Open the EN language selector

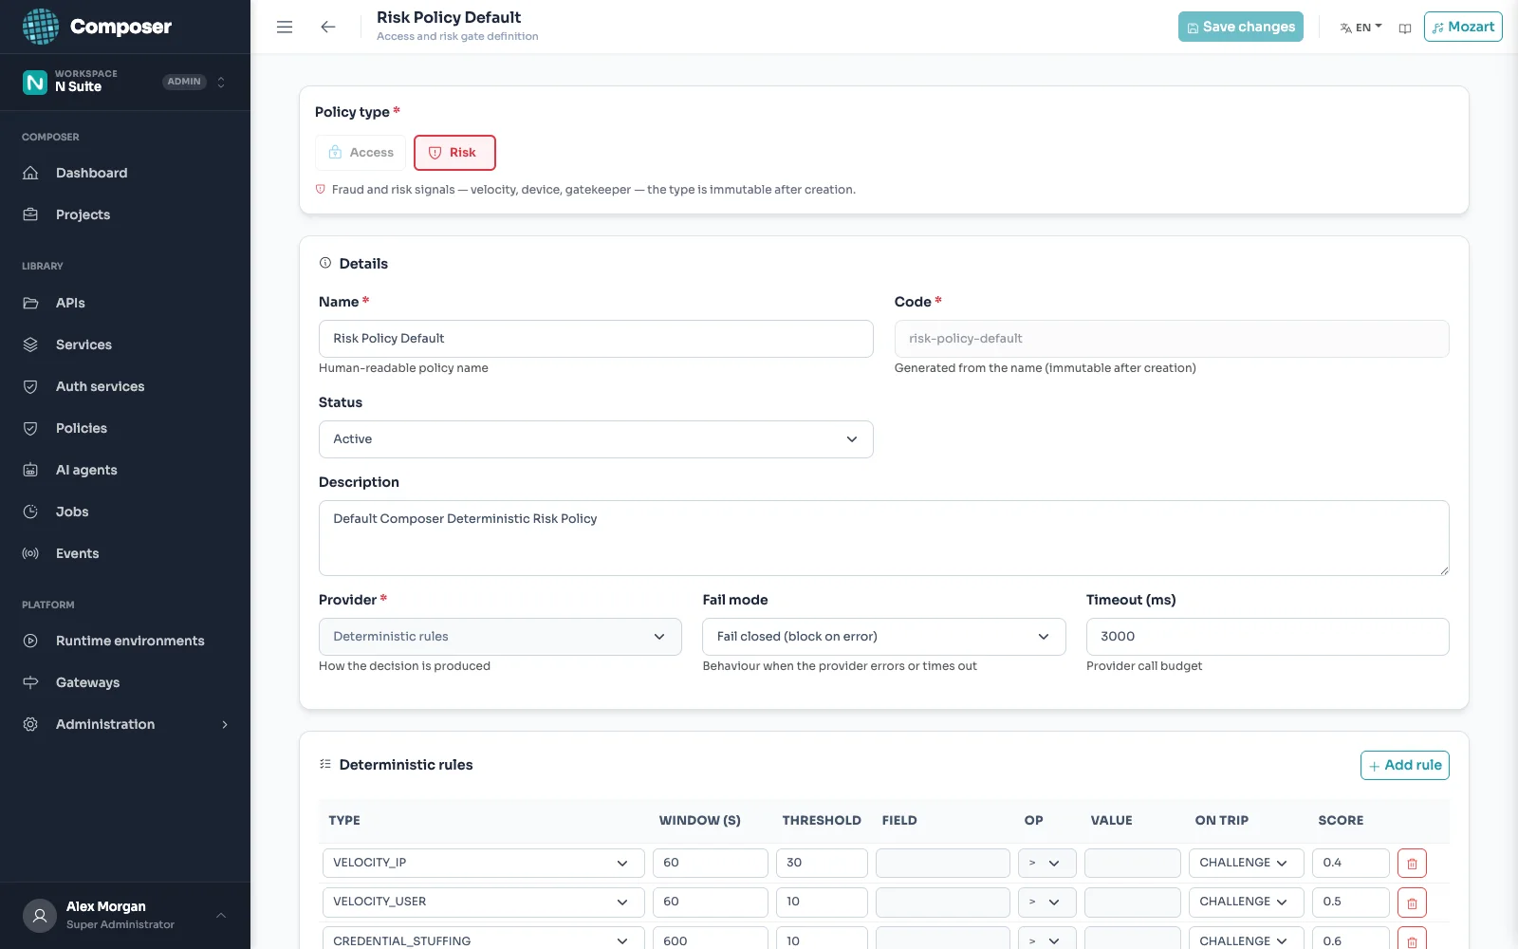1361,28
